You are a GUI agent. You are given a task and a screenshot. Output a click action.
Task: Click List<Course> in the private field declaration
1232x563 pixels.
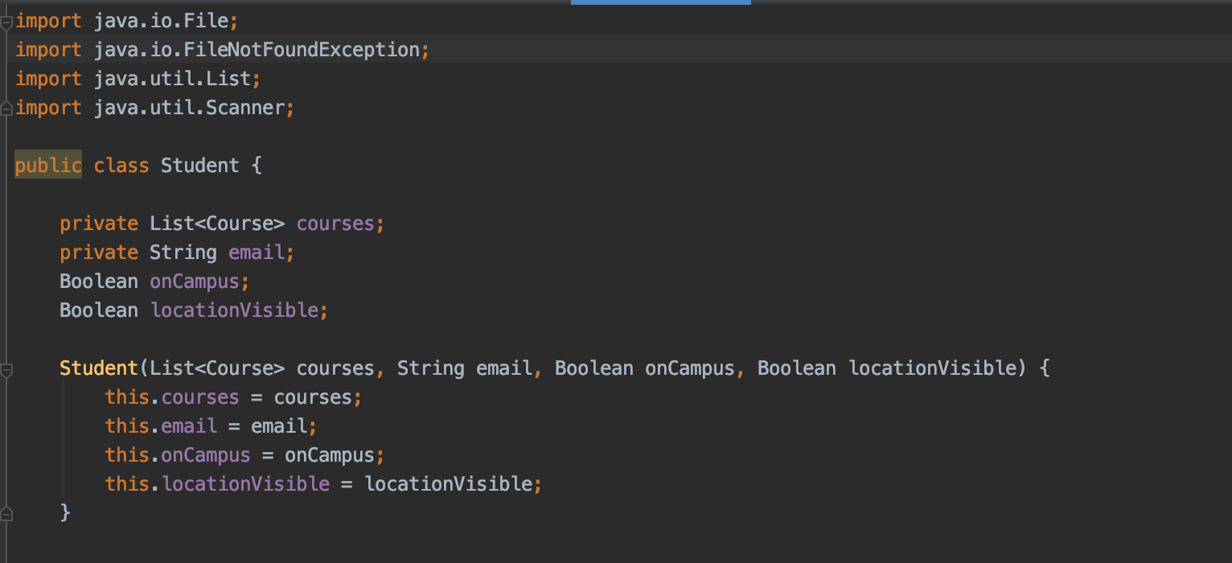pyautogui.click(x=217, y=224)
